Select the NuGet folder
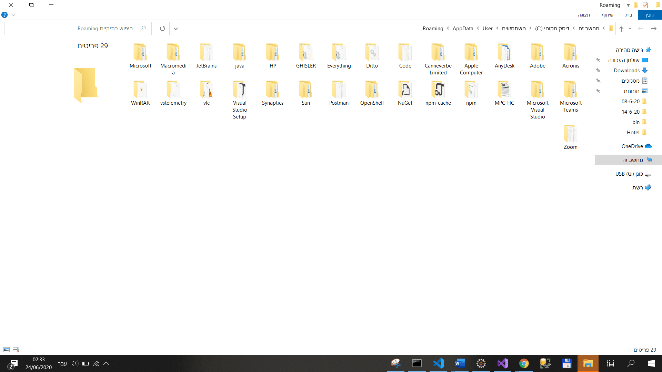This screenshot has height=372, width=662. 405,93
